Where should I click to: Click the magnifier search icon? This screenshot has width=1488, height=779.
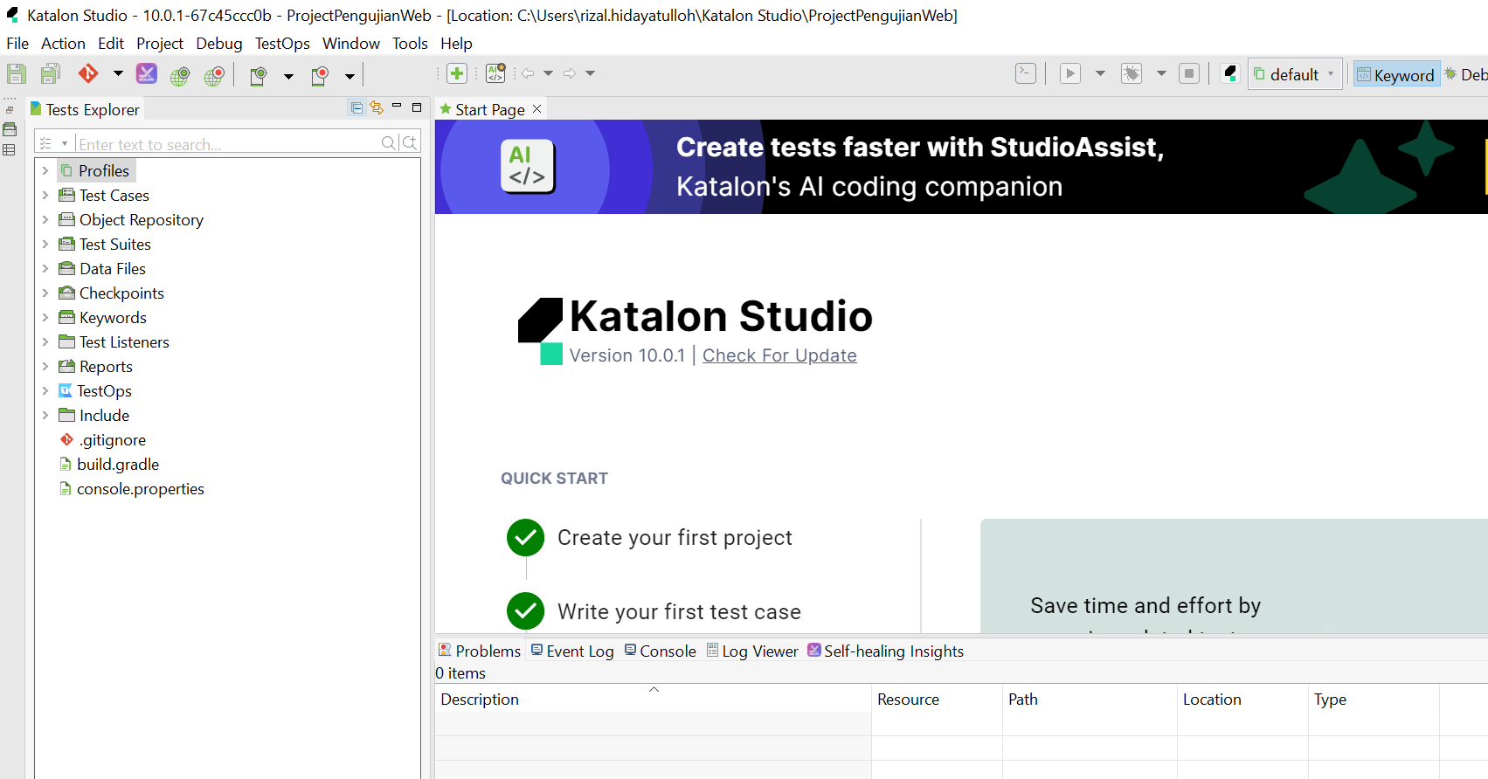(389, 143)
